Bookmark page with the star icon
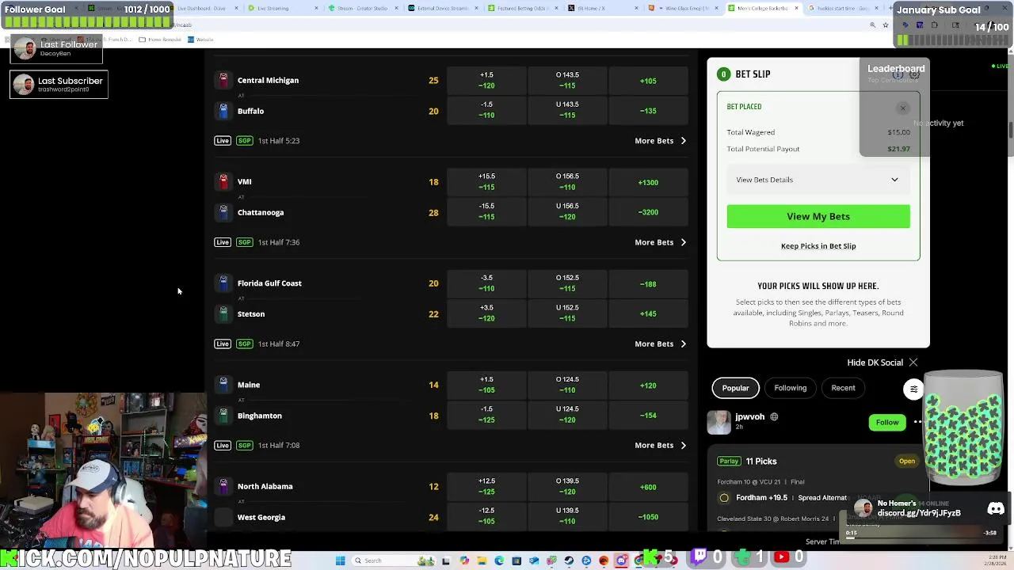The image size is (1014, 570). coord(886,25)
